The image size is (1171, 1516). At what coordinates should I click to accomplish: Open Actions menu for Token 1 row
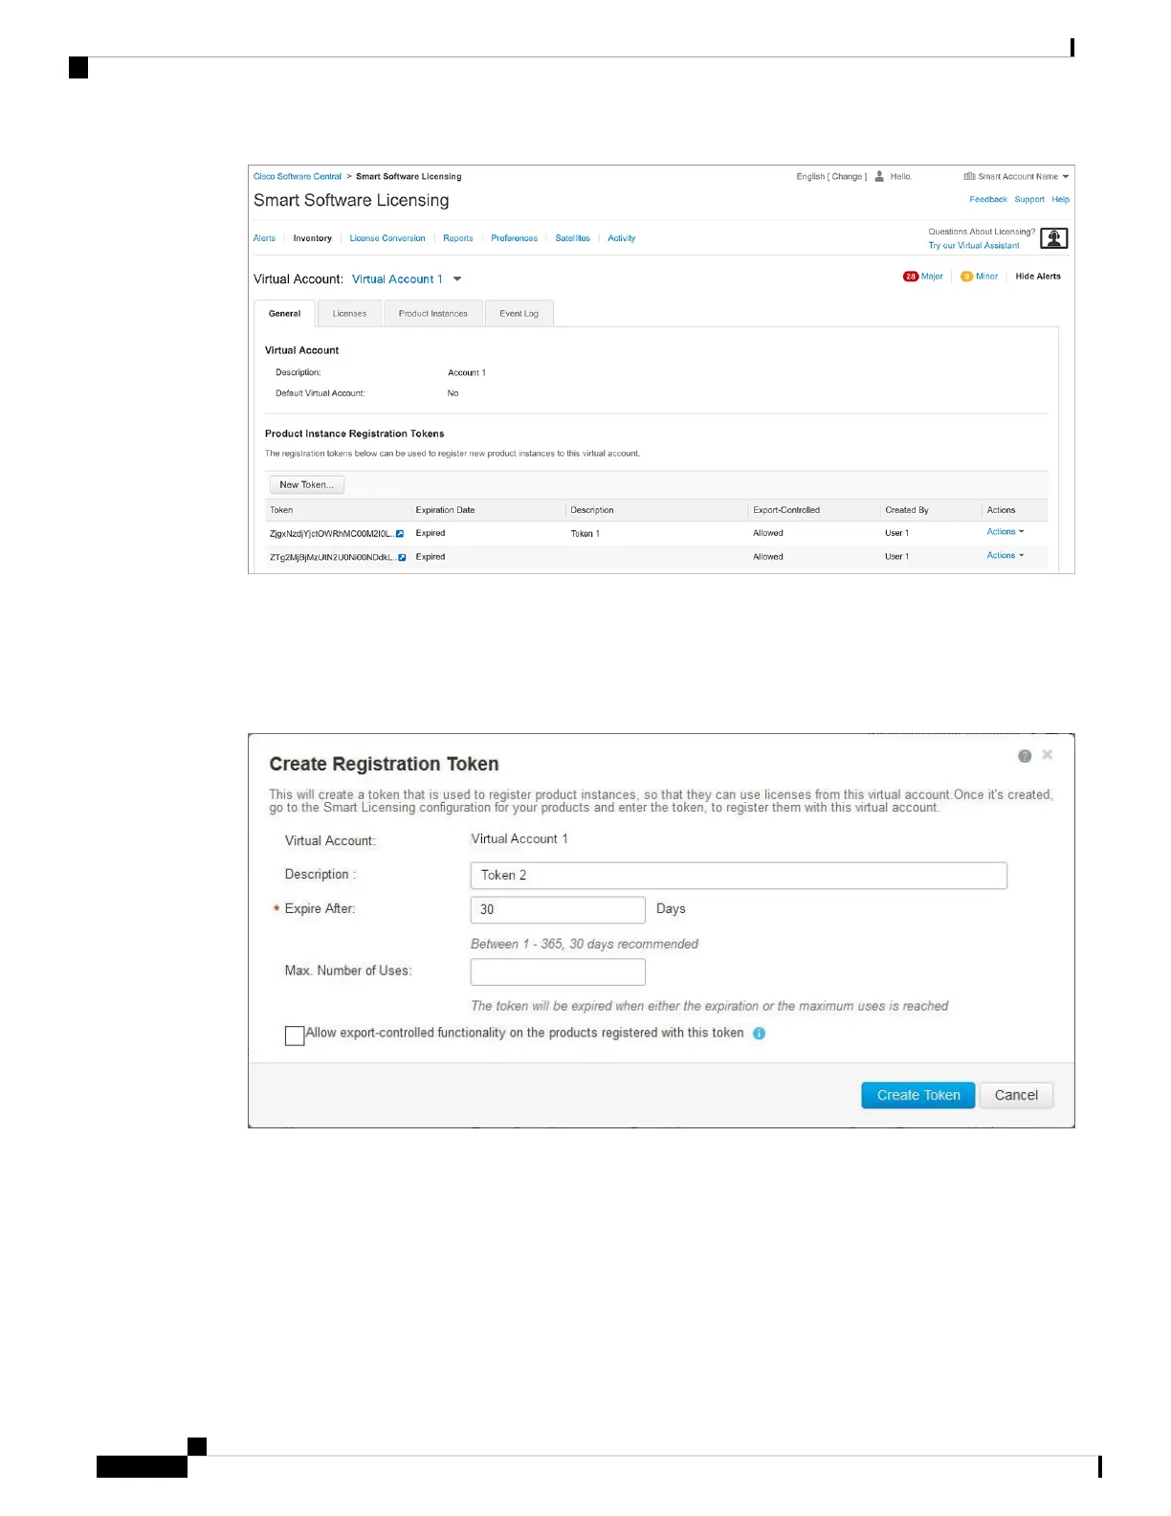(1005, 532)
